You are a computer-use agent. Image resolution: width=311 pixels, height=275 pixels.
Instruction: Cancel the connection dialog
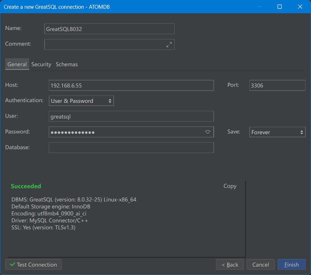(x=260, y=265)
